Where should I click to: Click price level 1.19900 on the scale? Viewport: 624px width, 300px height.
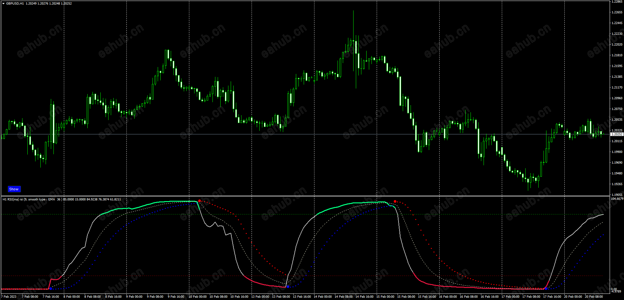click(x=617, y=152)
